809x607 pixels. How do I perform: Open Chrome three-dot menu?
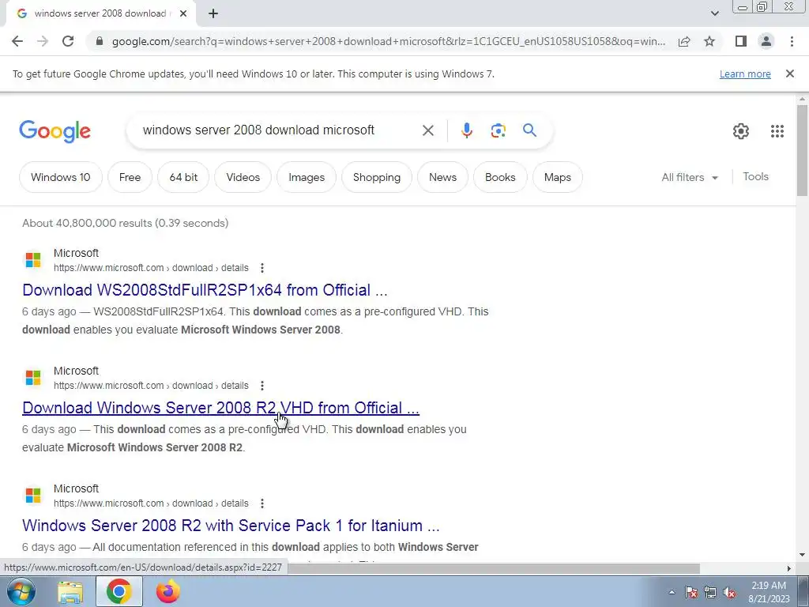[792, 41]
